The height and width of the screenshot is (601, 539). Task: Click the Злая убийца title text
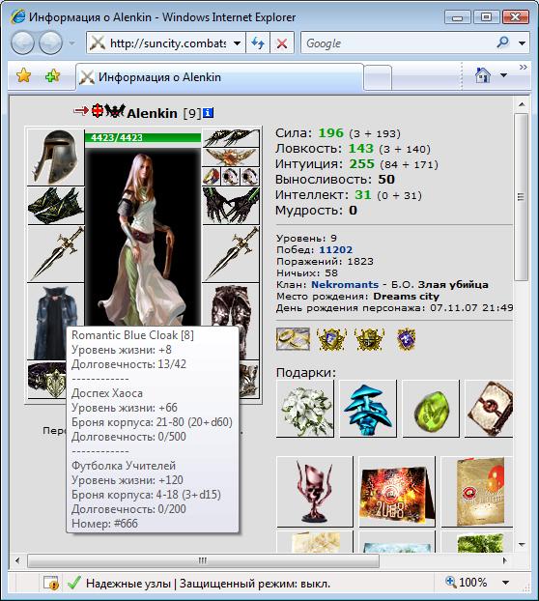click(x=453, y=285)
